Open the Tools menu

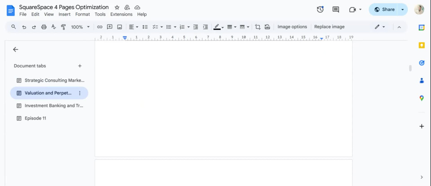tap(100, 14)
